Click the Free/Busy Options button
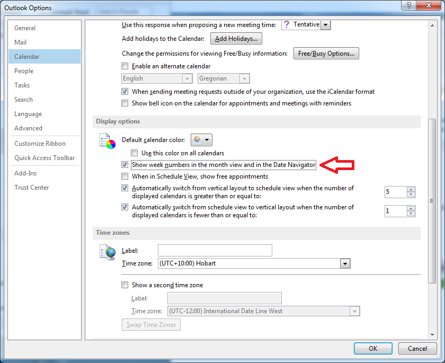This screenshot has width=445, height=363. click(326, 54)
